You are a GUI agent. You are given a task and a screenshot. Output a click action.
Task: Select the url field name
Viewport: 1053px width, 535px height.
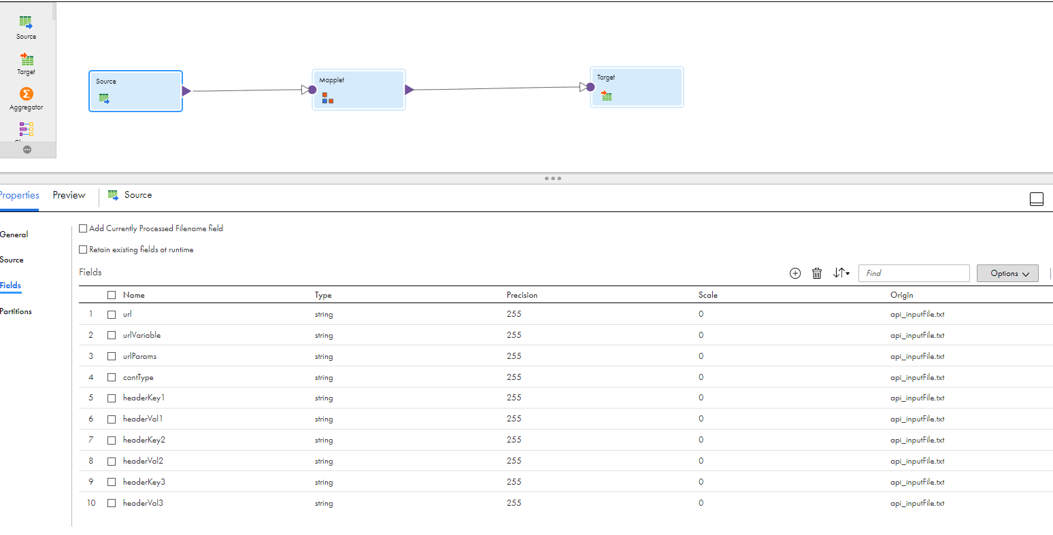127,314
